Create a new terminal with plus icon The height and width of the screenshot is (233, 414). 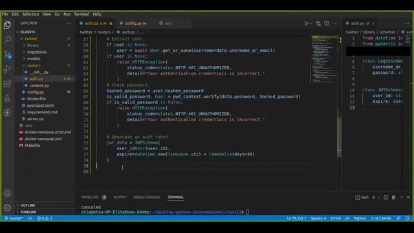pyautogui.click(x=374, y=197)
